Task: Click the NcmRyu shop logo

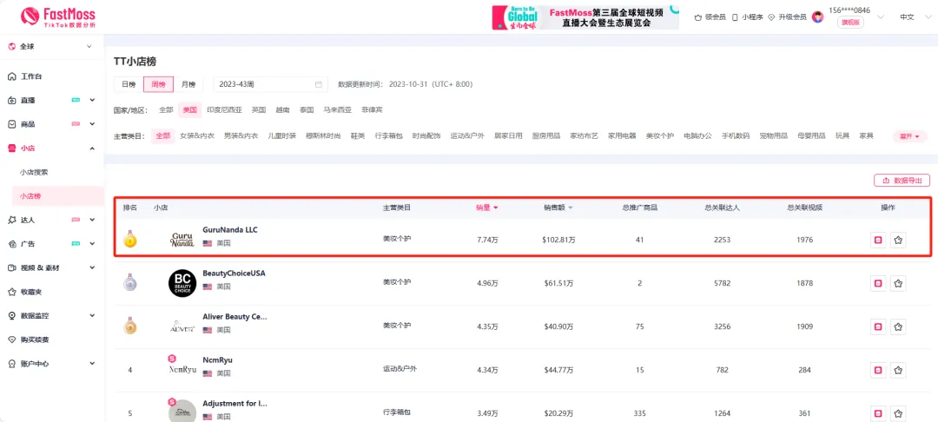Action: pyautogui.click(x=182, y=369)
